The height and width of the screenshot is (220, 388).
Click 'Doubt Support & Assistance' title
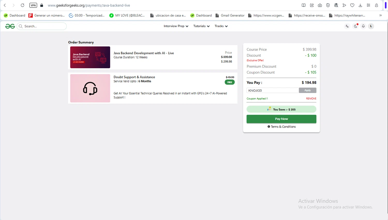[134, 77]
